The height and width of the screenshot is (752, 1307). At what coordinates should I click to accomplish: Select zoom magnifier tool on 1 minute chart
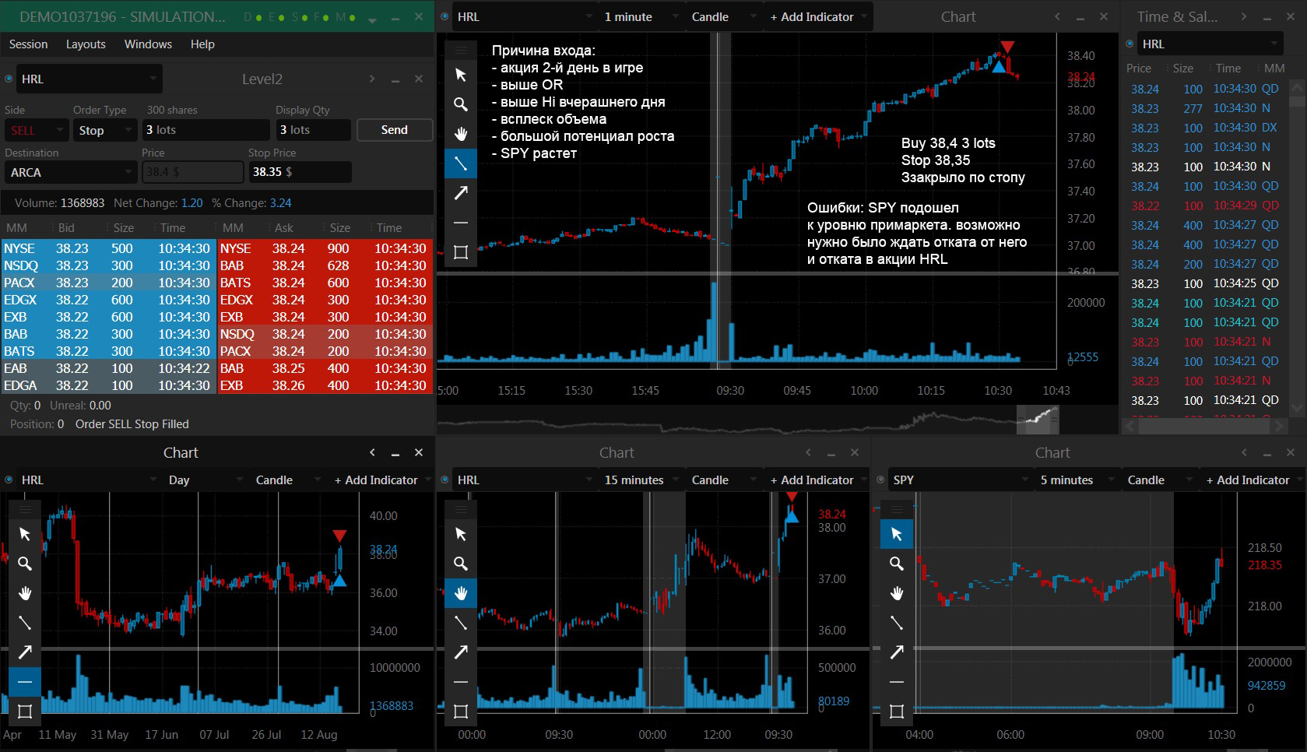point(461,104)
